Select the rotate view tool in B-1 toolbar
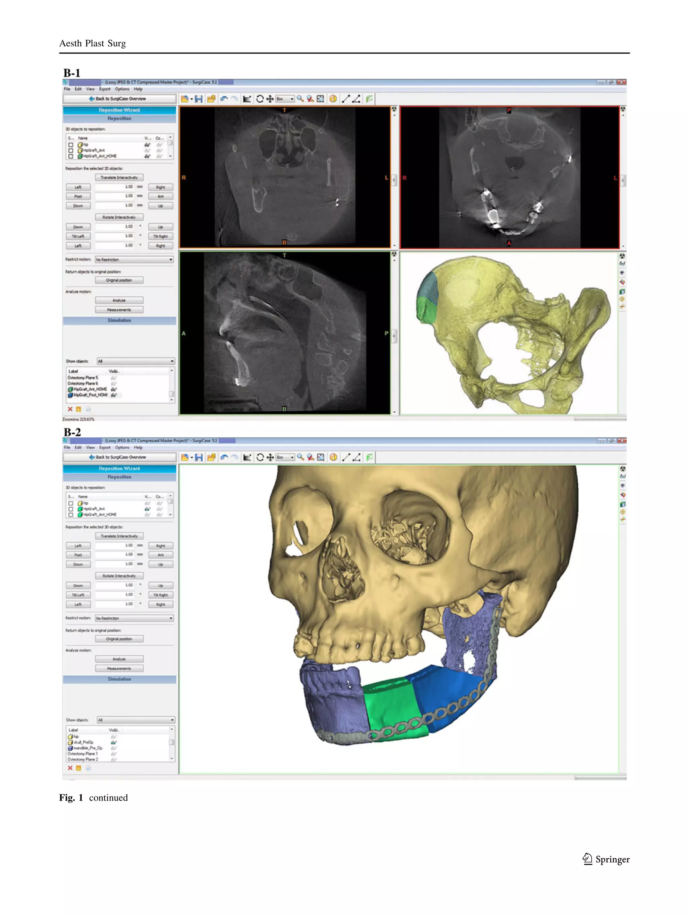 click(x=259, y=99)
